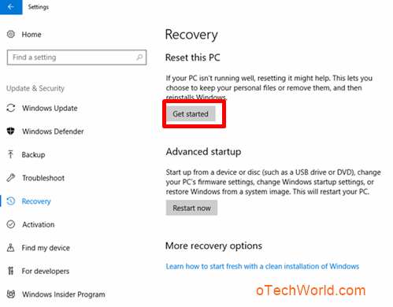Click the Home gear icon
The height and width of the screenshot is (307, 393).
[x=11, y=34]
